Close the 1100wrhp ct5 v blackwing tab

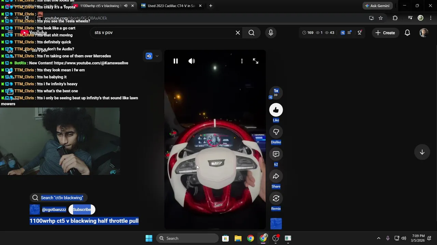132,6
